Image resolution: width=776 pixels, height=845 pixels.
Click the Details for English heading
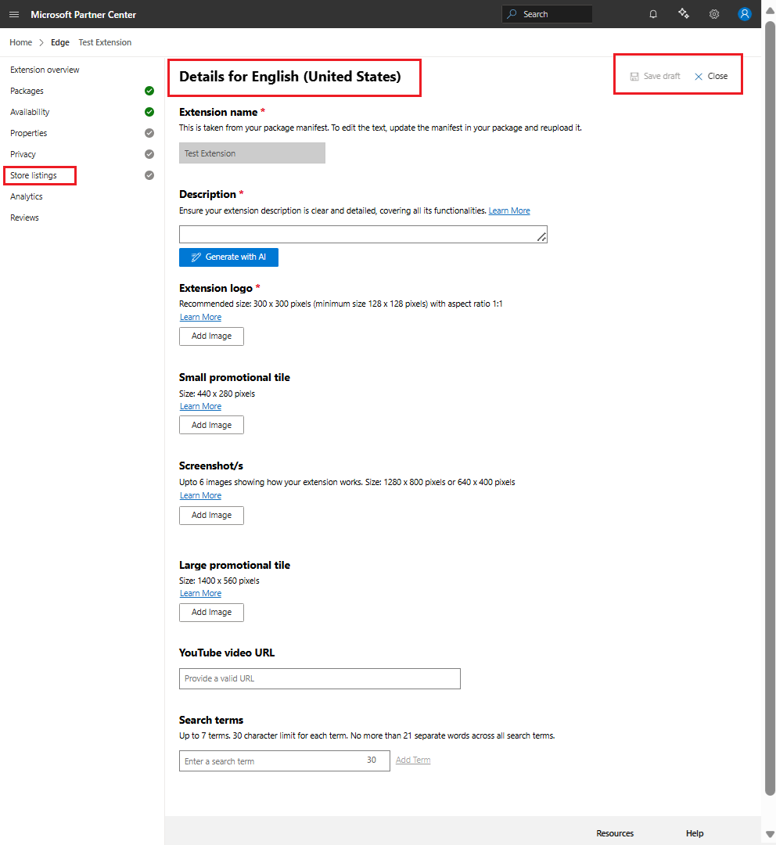coord(290,77)
